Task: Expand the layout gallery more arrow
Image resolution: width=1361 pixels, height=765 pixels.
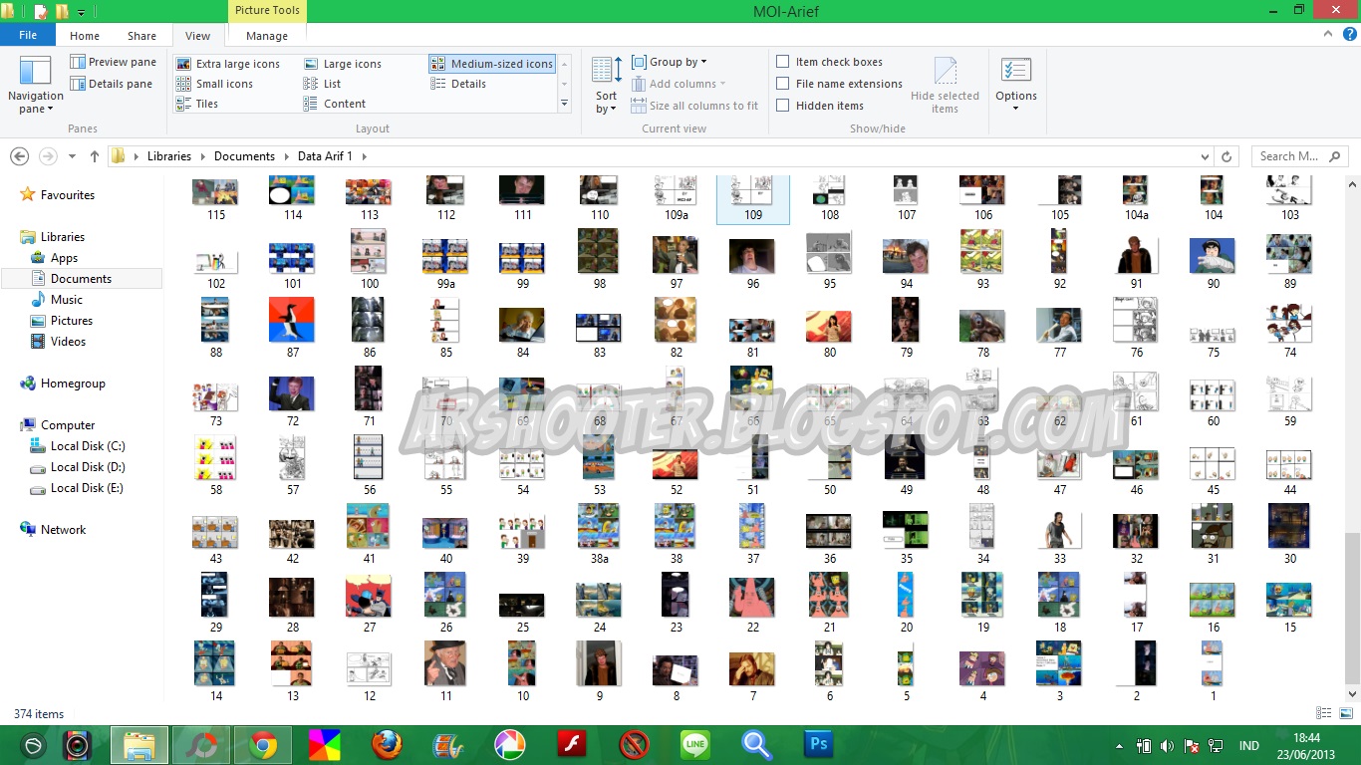Action: point(564,104)
